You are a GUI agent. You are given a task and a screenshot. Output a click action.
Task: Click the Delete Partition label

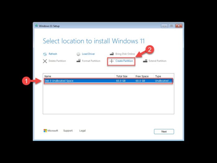pyautogui.click(x=57, y=61)
